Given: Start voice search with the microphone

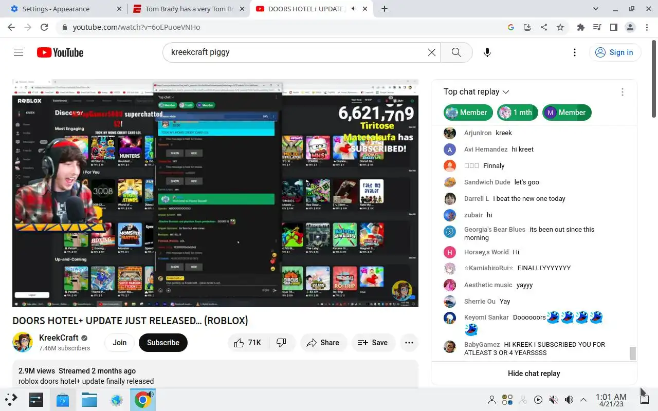Looking at the screenshot, I should pos(487,52).
